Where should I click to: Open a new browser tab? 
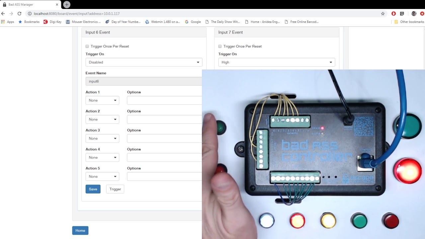tap(67, 5)
